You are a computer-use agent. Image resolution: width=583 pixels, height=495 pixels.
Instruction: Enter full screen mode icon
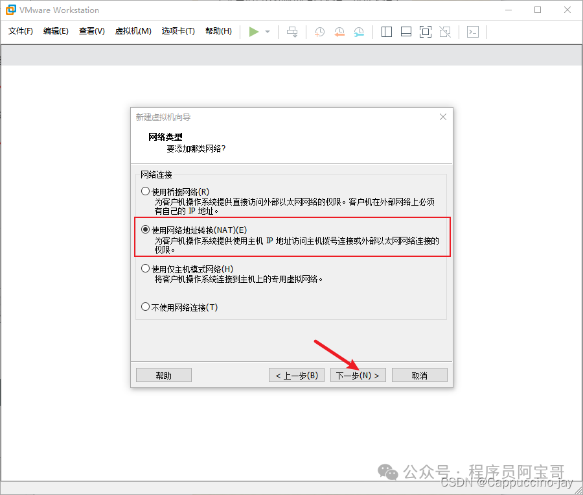[x=426, y=32]
